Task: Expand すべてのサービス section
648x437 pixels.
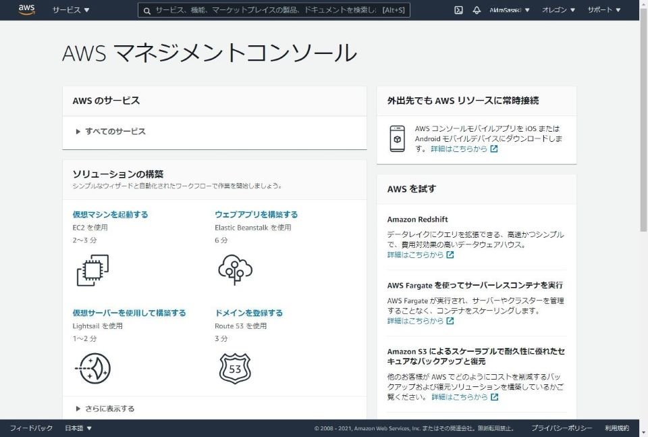Action: point(111,132)
